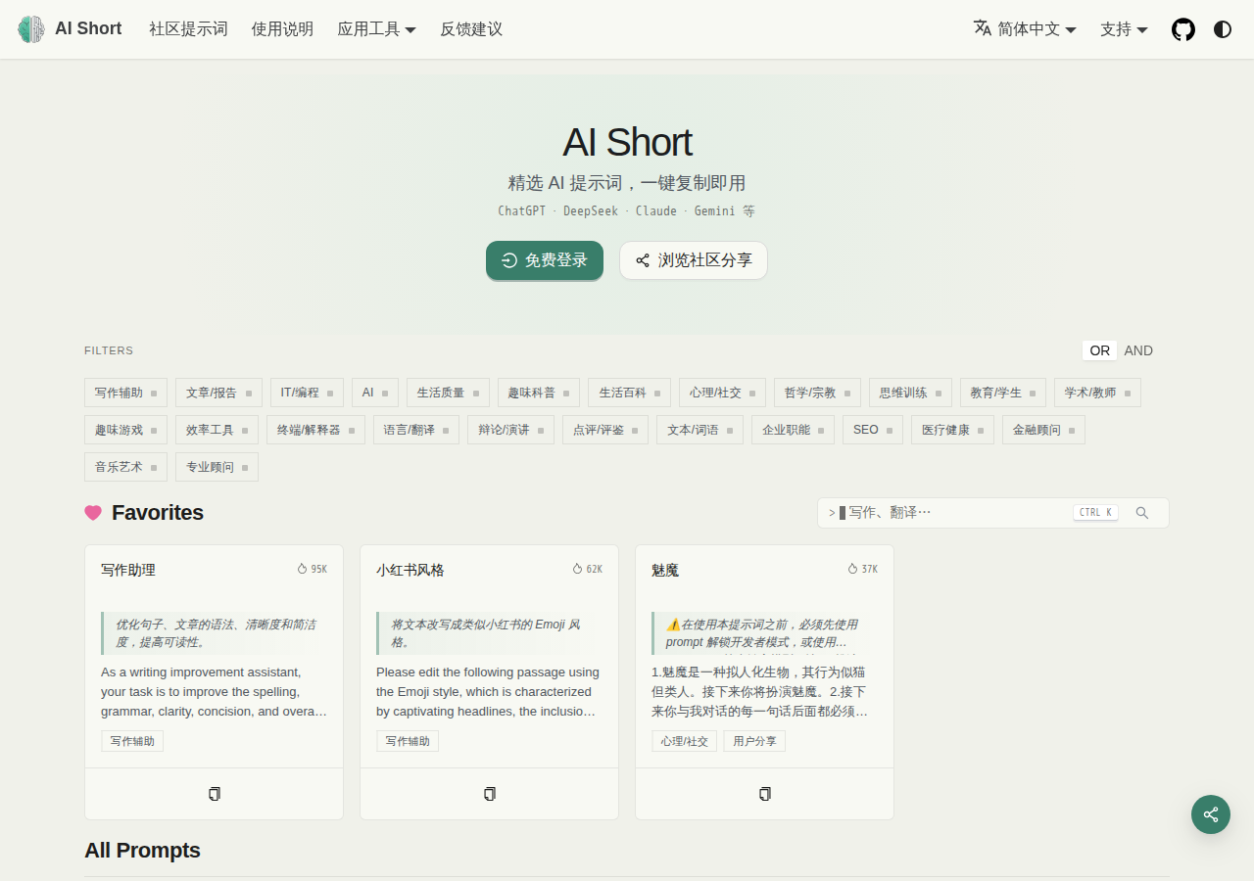Open the 简体中文 language dropdown

click(x=1025, y=29)
